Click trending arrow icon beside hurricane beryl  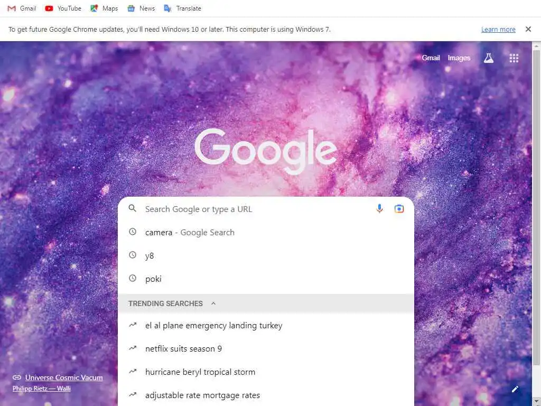tap(133, 371)
